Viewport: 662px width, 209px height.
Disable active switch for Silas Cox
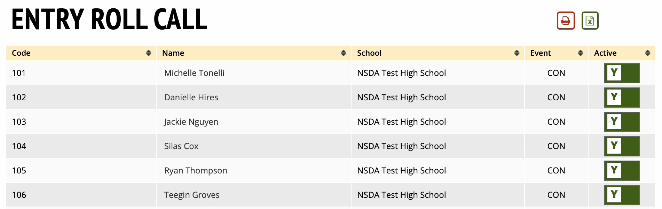(622, 146)
